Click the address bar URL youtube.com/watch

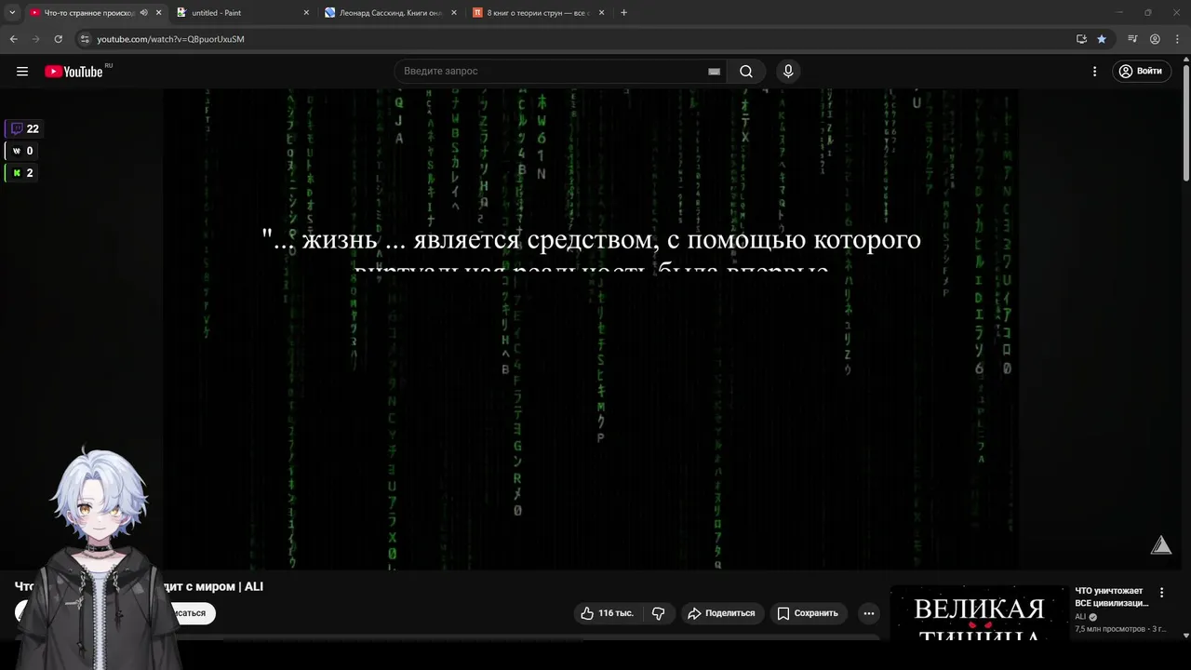pyautogui.click(x=170, y=39)
